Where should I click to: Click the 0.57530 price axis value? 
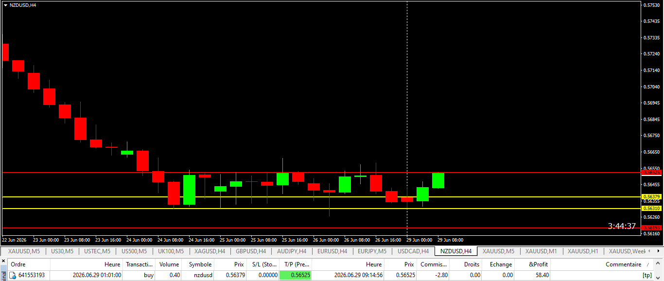(651, 5)
